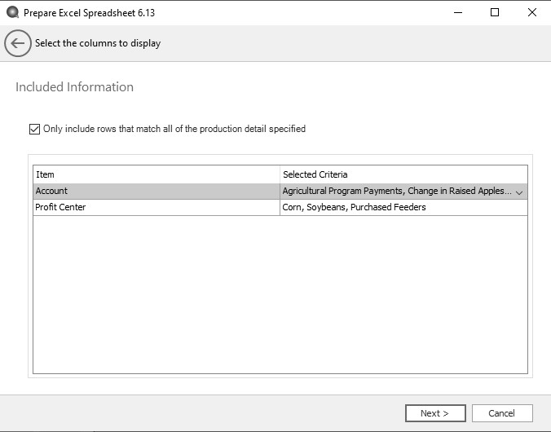Select the Account item row
551x432 pixels.
pos(155,192)
